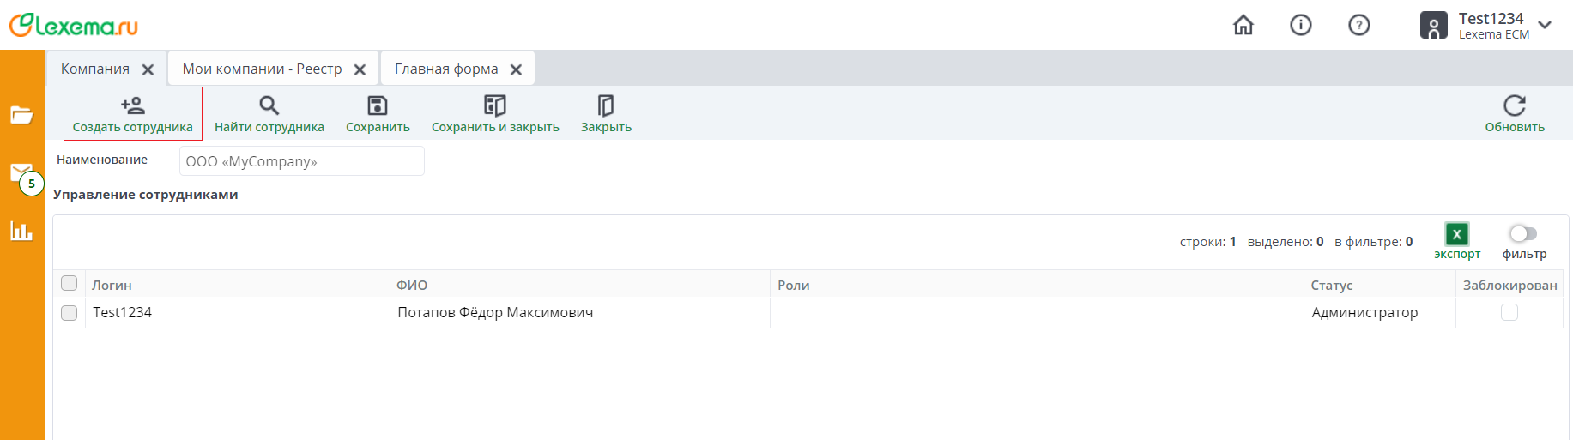Open the info circle icon
This screenshot has height=440, width=1573.
pyautogui.click(x=1301, y=26)
